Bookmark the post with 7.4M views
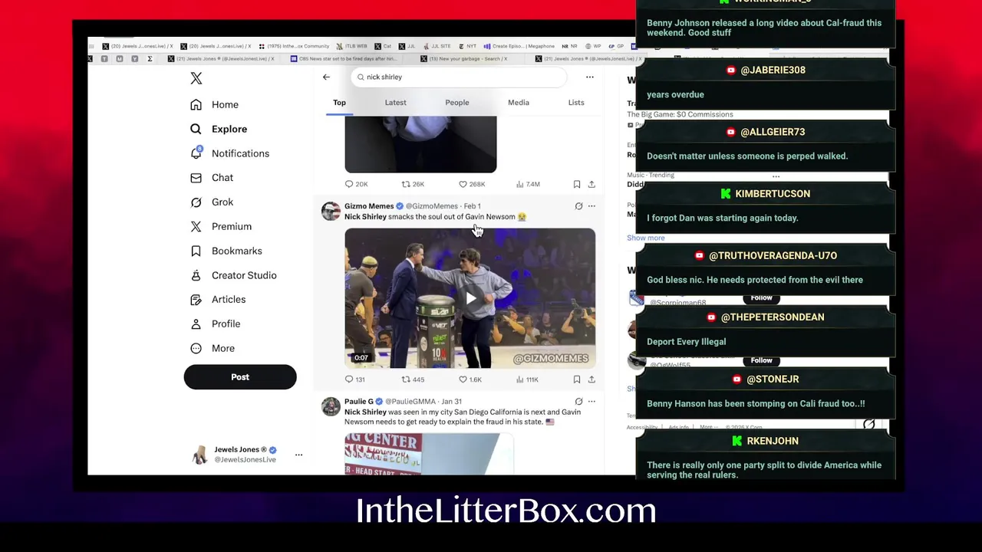Image resolution: width=982 pixels, height=552 pixels. pos(577,184)
